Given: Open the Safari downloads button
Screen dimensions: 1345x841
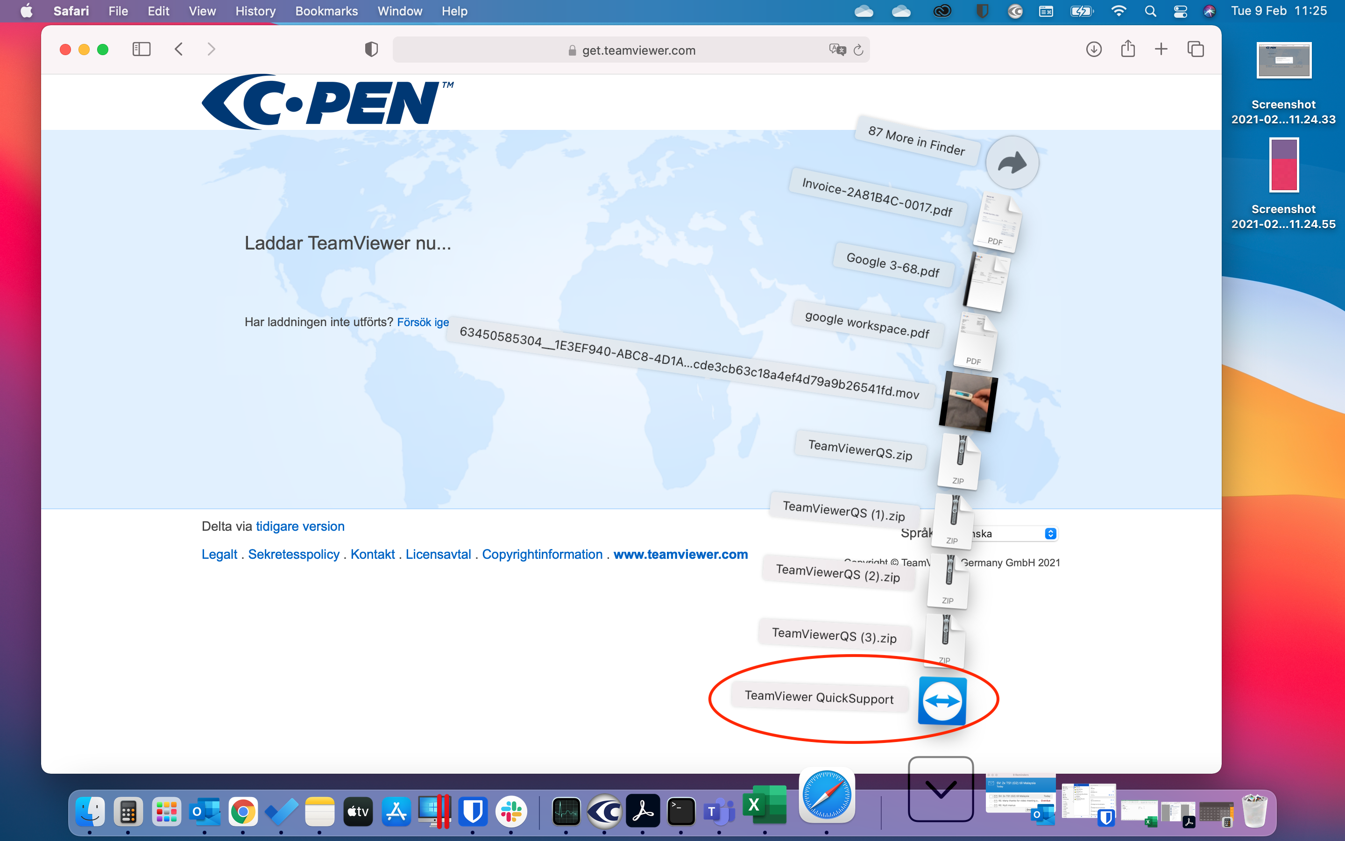Looking at the screenshot, I should [x=1093, y=50].
